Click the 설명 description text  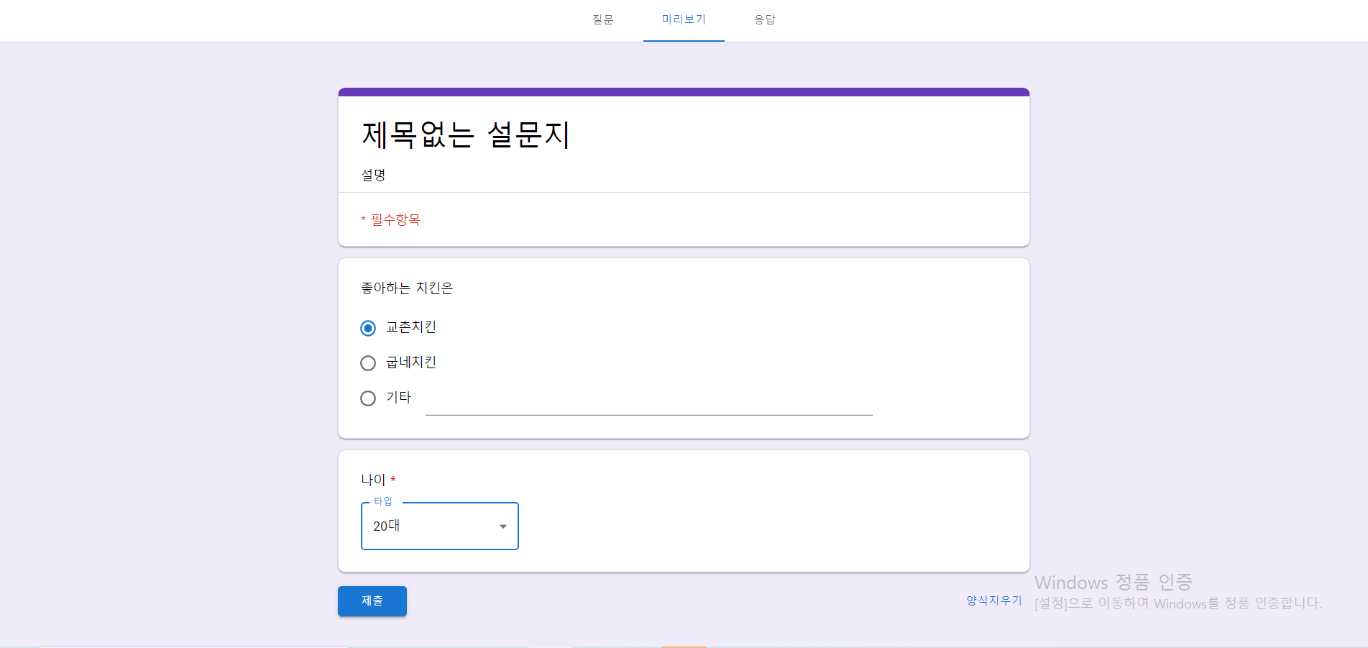(372, 174)
